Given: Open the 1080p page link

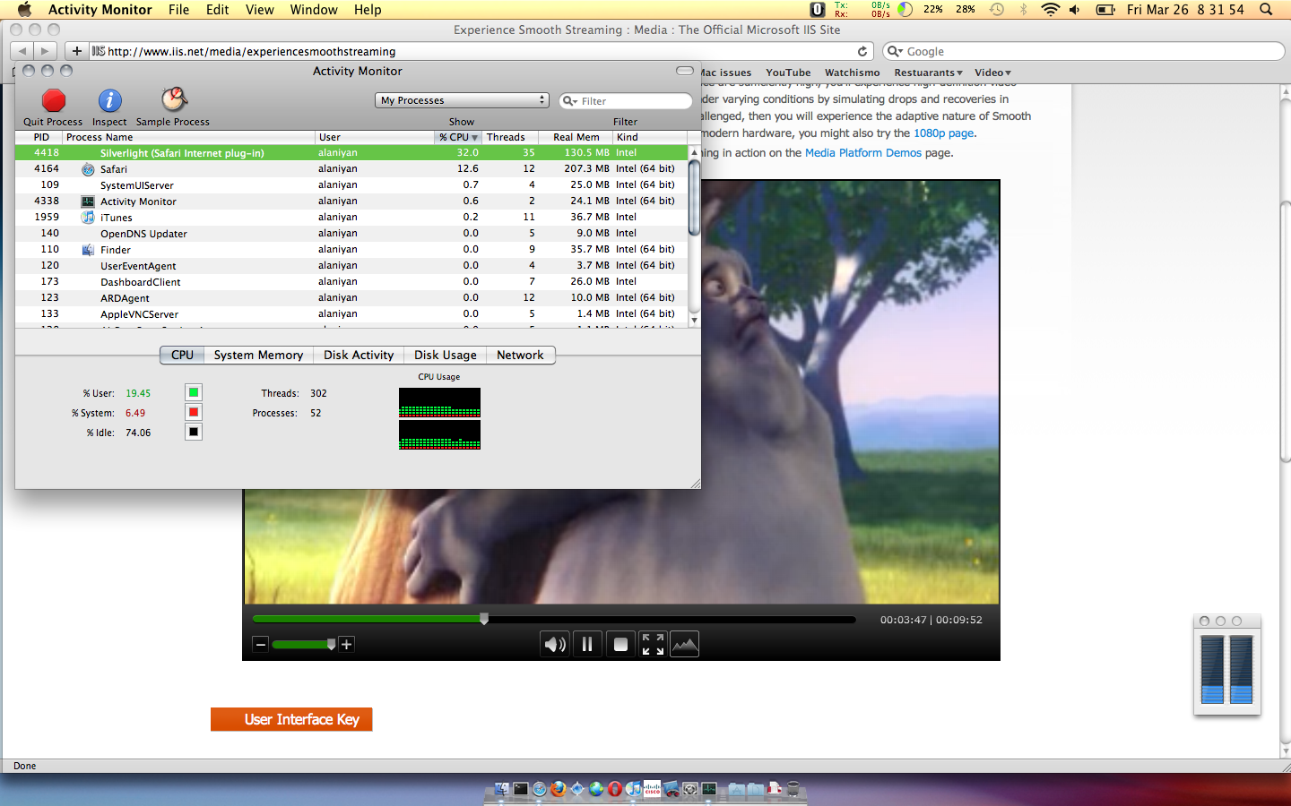Looking at the screenshot, I should 943,133.
